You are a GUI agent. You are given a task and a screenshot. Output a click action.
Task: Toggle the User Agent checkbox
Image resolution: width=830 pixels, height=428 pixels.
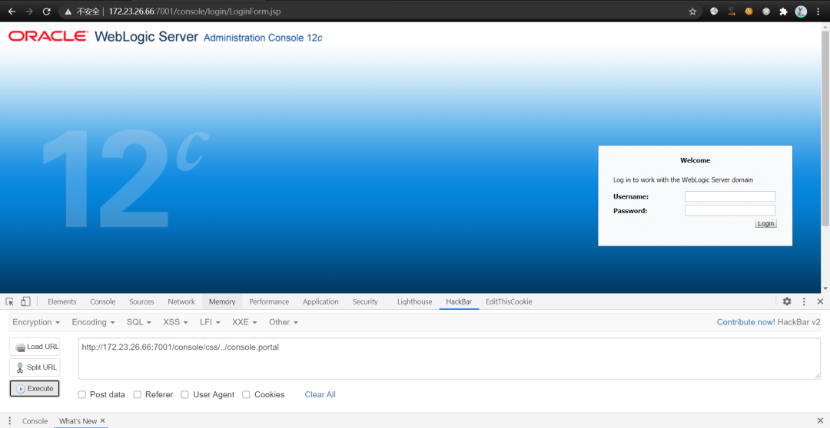(184, 395)
